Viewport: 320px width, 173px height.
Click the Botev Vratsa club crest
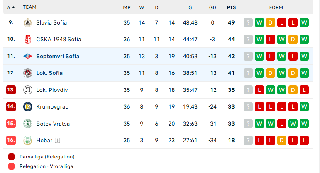(x=28, y=124)
